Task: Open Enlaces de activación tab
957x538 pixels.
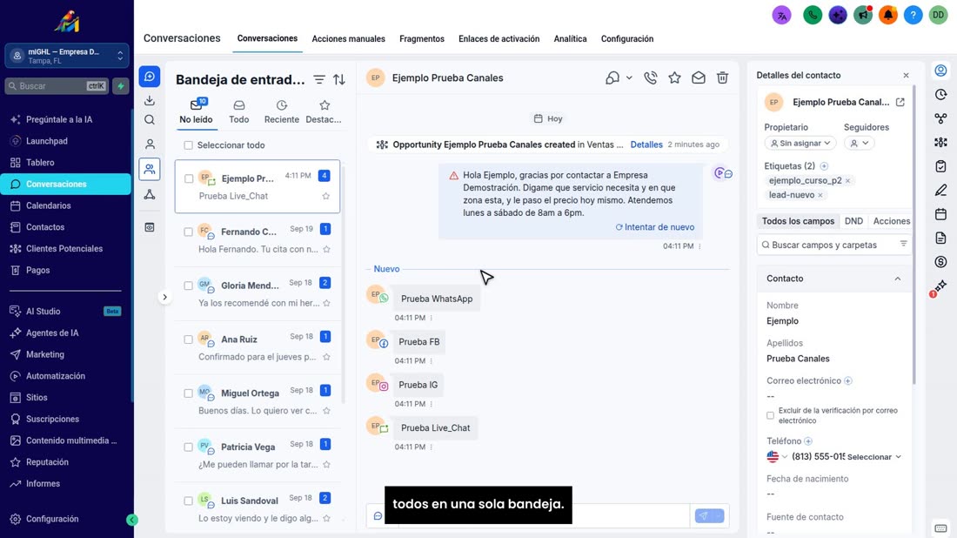Action: coord(499,38)
